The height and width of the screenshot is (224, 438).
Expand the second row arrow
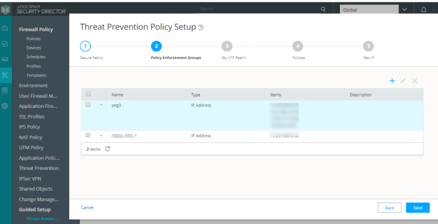pyautogui.click(x=101, y=136)
